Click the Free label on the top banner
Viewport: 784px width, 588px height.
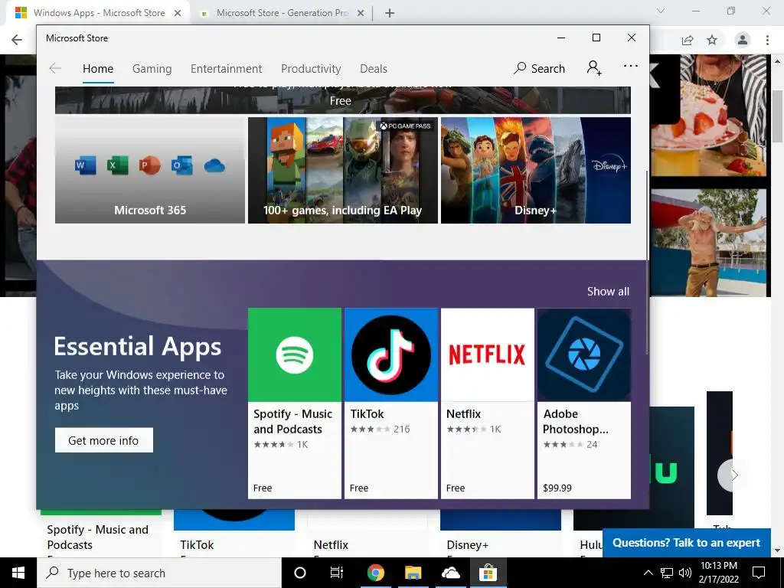[x=340, y=100]
